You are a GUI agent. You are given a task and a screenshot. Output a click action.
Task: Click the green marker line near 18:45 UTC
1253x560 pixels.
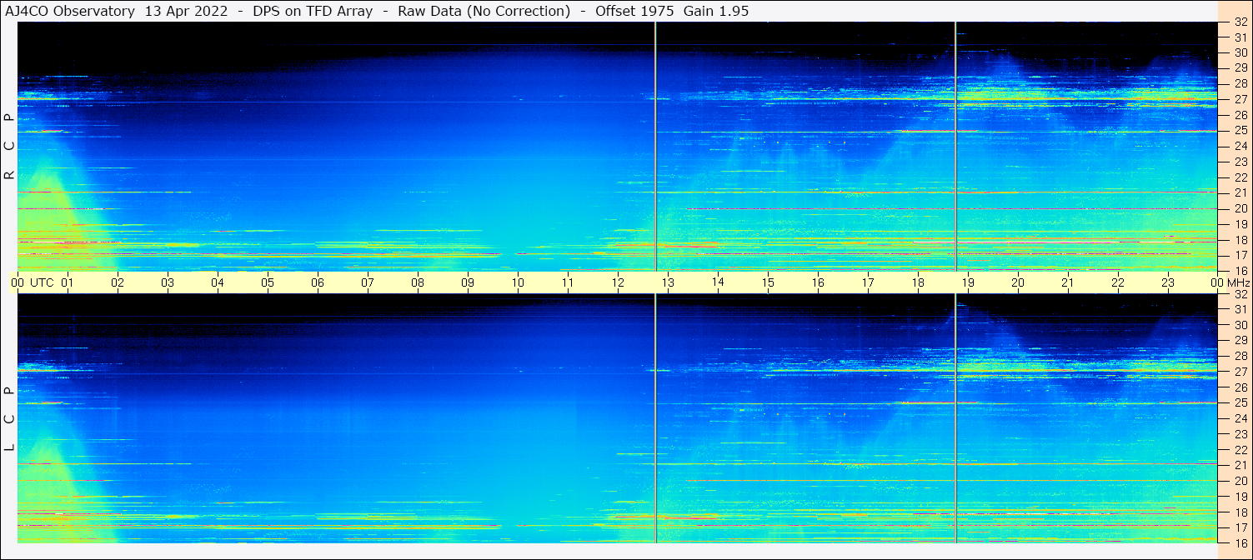[955, 282]
